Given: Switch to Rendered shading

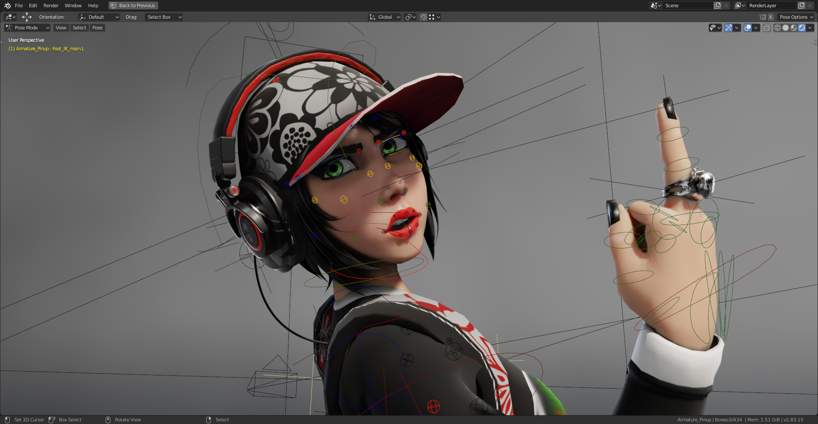Looking at the screenshot, I should (x=802, y=28).
